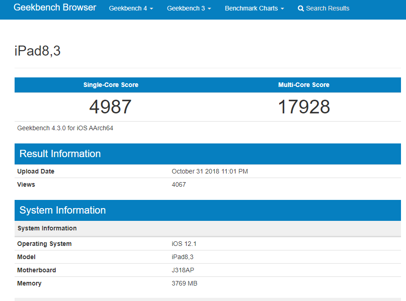Open the Search Results link
Image resolution: width=406 pixels, height=301 pixels.
[x=323, y=8]
